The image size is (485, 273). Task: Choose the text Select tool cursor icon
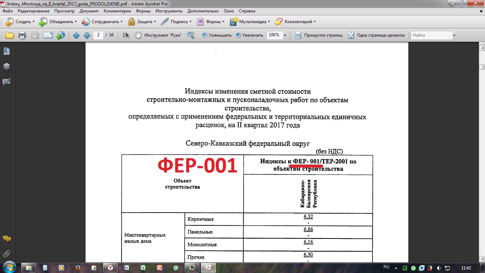[126, 35]
